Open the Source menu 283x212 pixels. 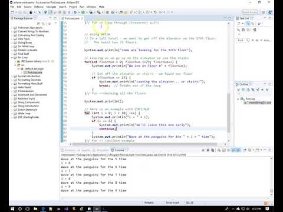point(28,7)
